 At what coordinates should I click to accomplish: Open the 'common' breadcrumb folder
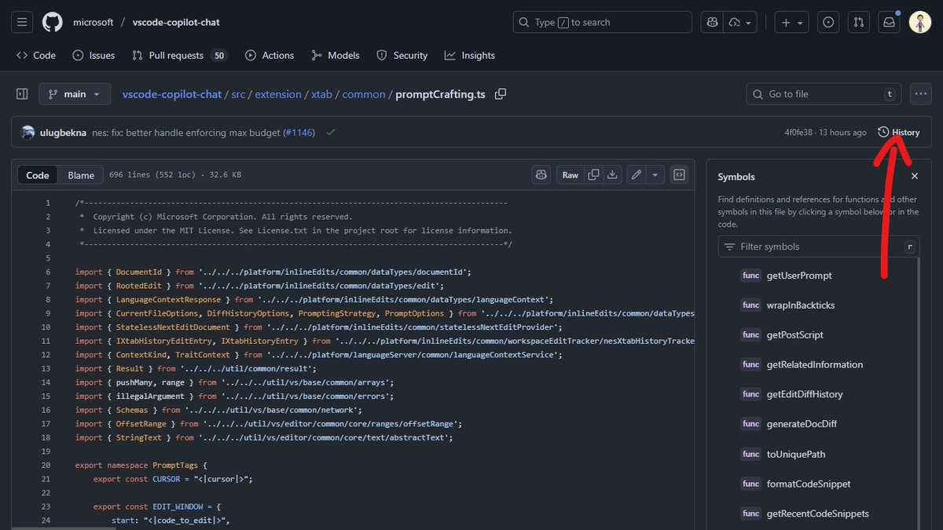point(364,94)
